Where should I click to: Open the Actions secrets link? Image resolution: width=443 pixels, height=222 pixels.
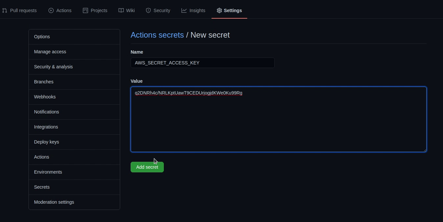(x=157, y=35)
